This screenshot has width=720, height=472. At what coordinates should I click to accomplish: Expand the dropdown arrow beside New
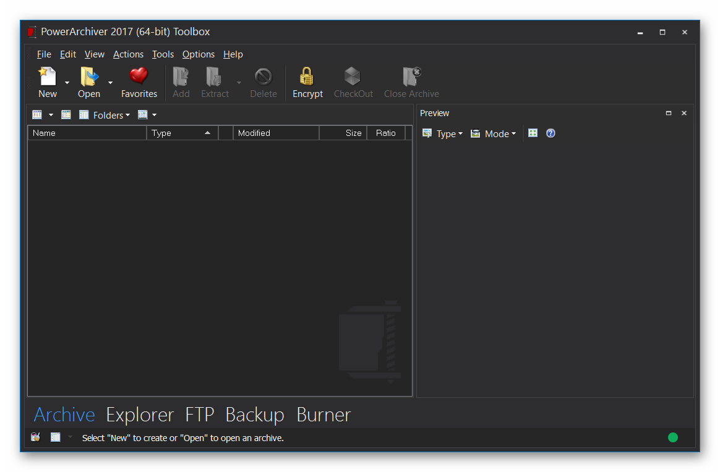click(67, 83)
